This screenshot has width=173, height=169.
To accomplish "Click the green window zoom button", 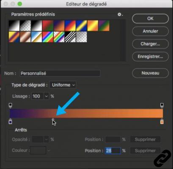I will tap(20, 4).
